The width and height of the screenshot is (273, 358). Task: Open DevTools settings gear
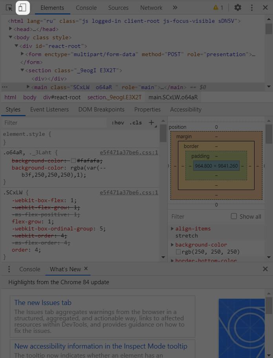pyautogui.click(x=238, y=8)
